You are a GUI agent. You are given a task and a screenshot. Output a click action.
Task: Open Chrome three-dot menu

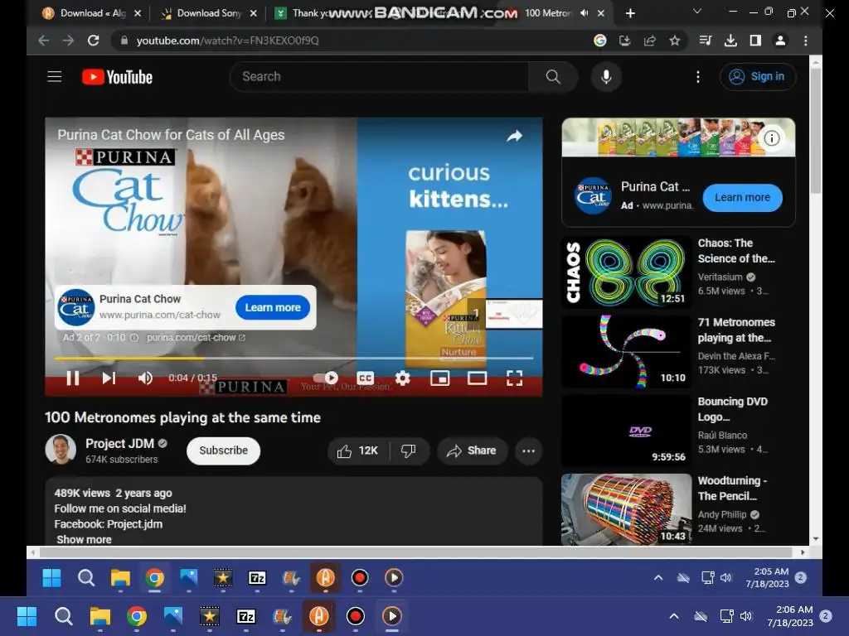(x=806, y=41)
